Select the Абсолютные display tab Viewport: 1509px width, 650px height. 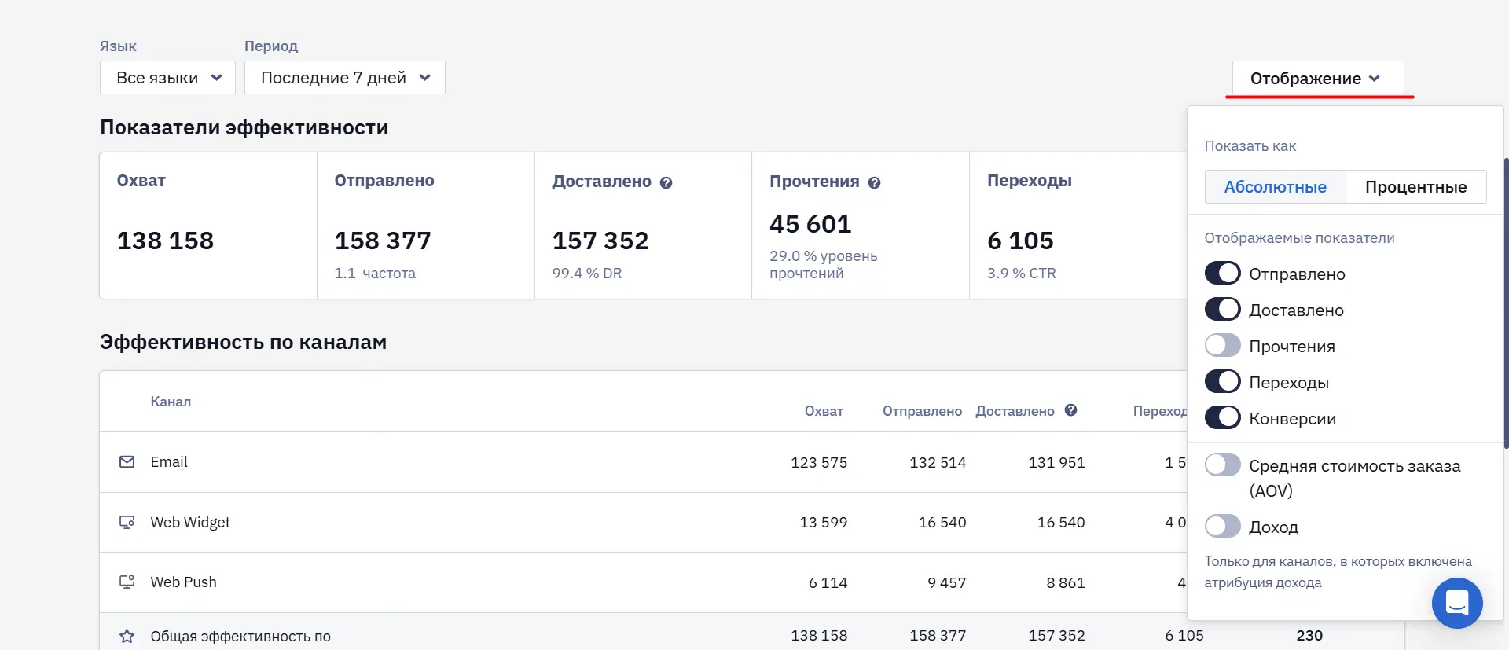1275,187
